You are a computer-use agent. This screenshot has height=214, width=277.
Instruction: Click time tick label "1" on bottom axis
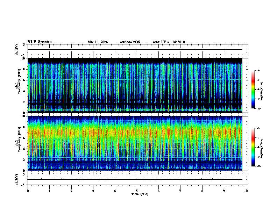click(49, 191)
